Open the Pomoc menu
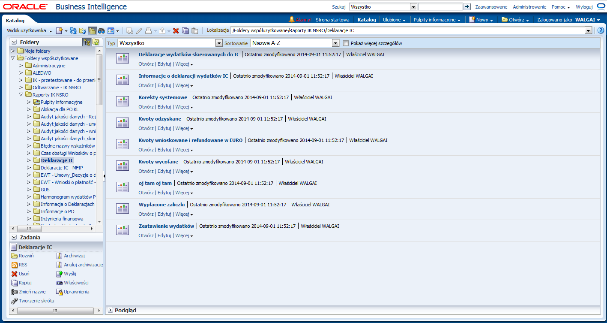 click(x=560, y=7)
